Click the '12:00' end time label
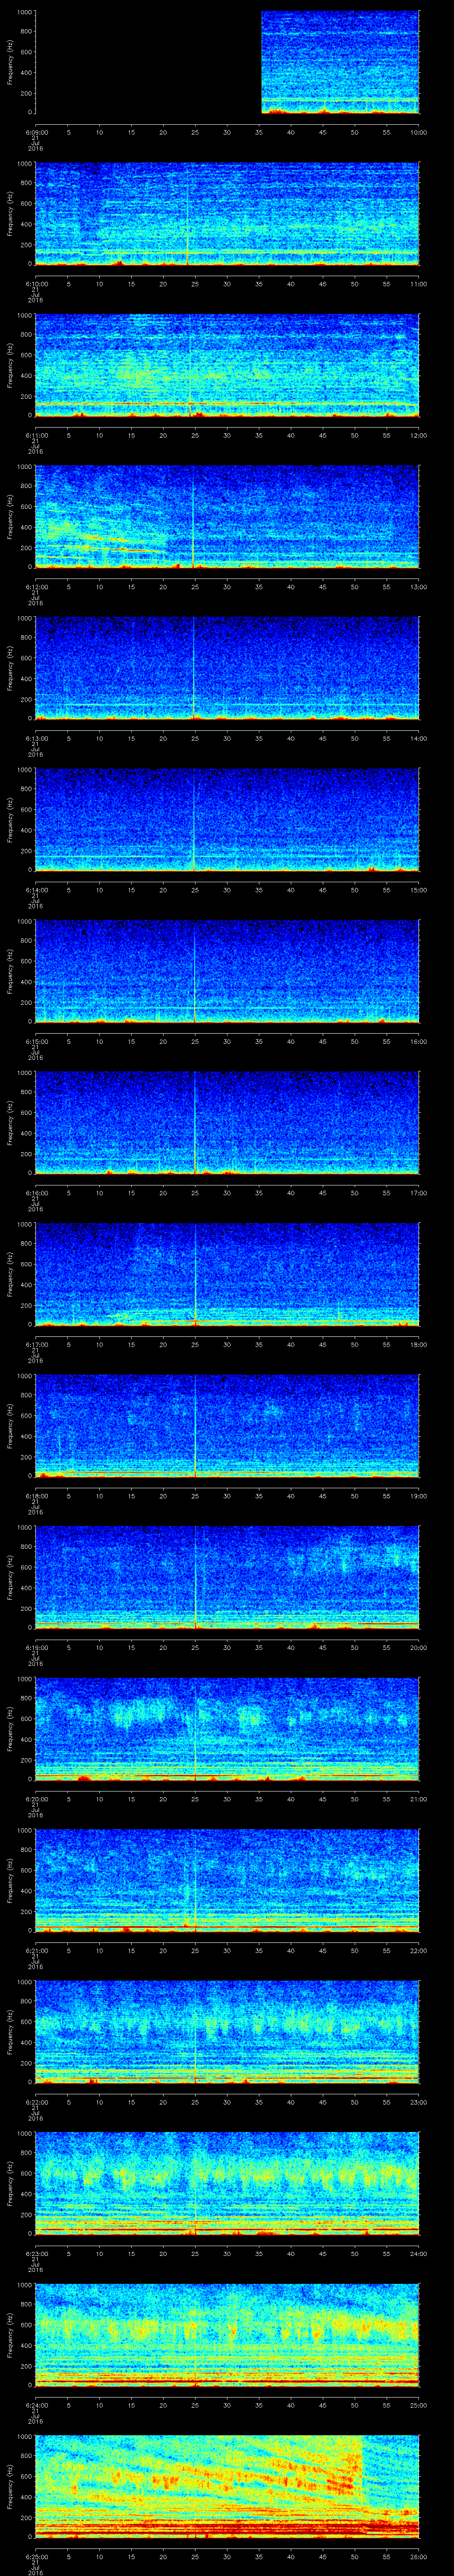This screenshot has width=454, height=2576. (x=418, y=435)
